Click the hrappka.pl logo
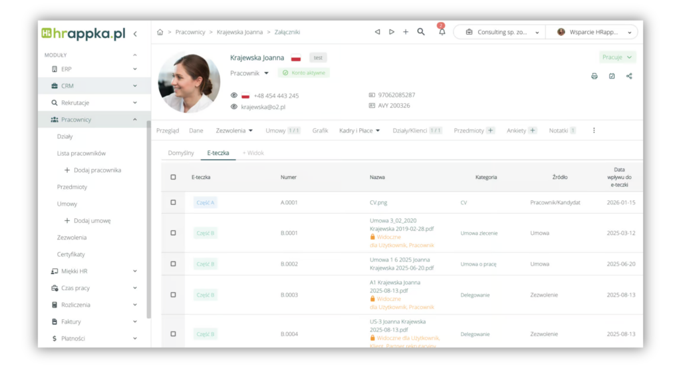The width and height of the screenshot is (681, 368). click(x=83, y=33)
